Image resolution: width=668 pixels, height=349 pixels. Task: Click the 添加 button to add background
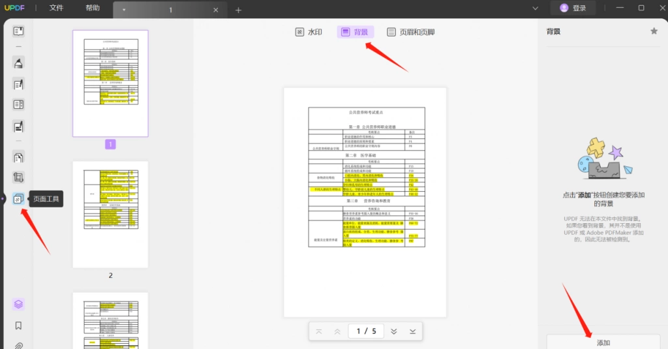[603, 342]
